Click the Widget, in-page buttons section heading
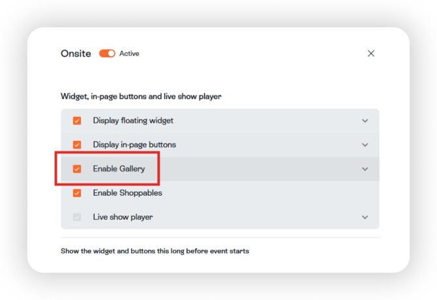 [141, 97]
